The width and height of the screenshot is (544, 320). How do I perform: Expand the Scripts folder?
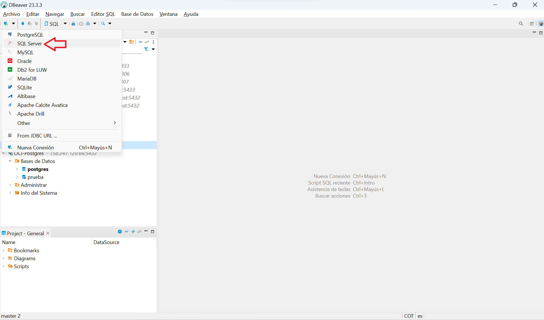click(x=3, y=266)
